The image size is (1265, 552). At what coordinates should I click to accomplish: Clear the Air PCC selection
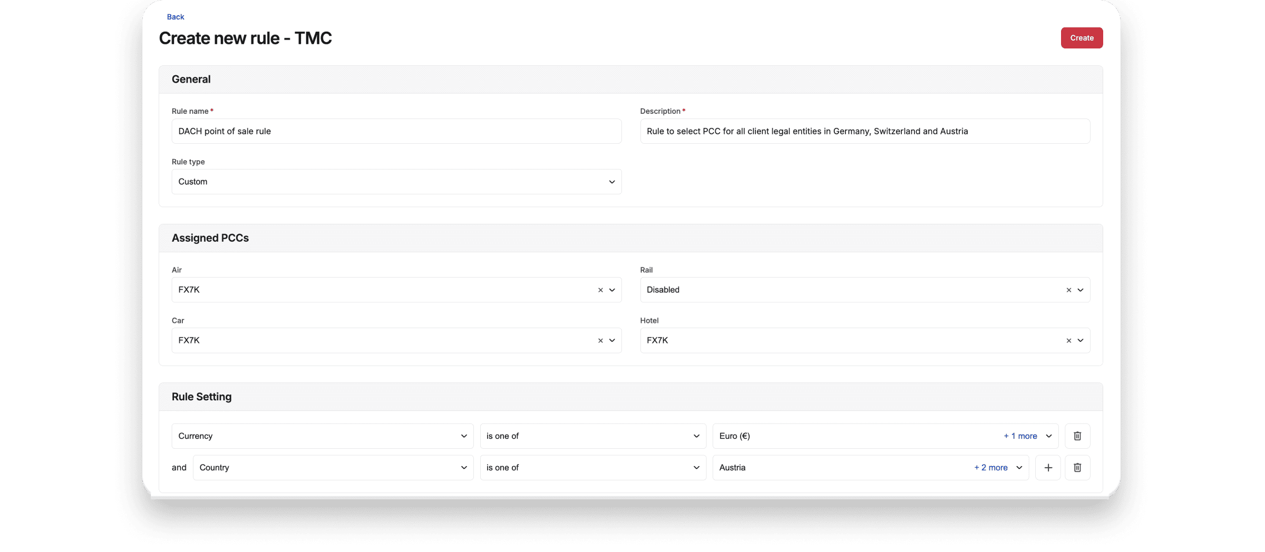(600, 290)
